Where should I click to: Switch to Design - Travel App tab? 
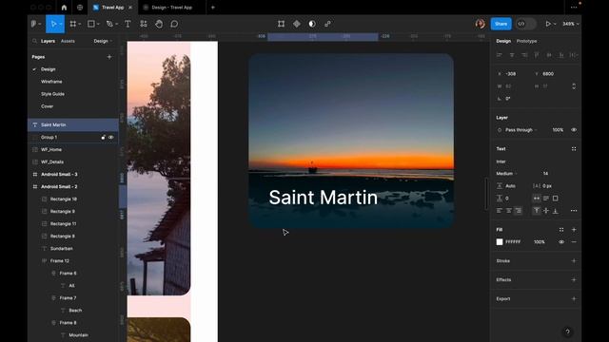click(x=171, y=8)
